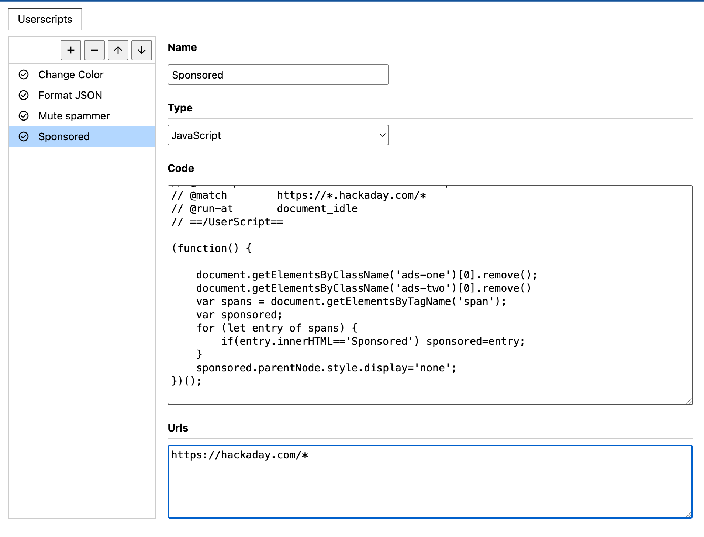
Task: Move the selected script down the list
Action: coord(141,50)
